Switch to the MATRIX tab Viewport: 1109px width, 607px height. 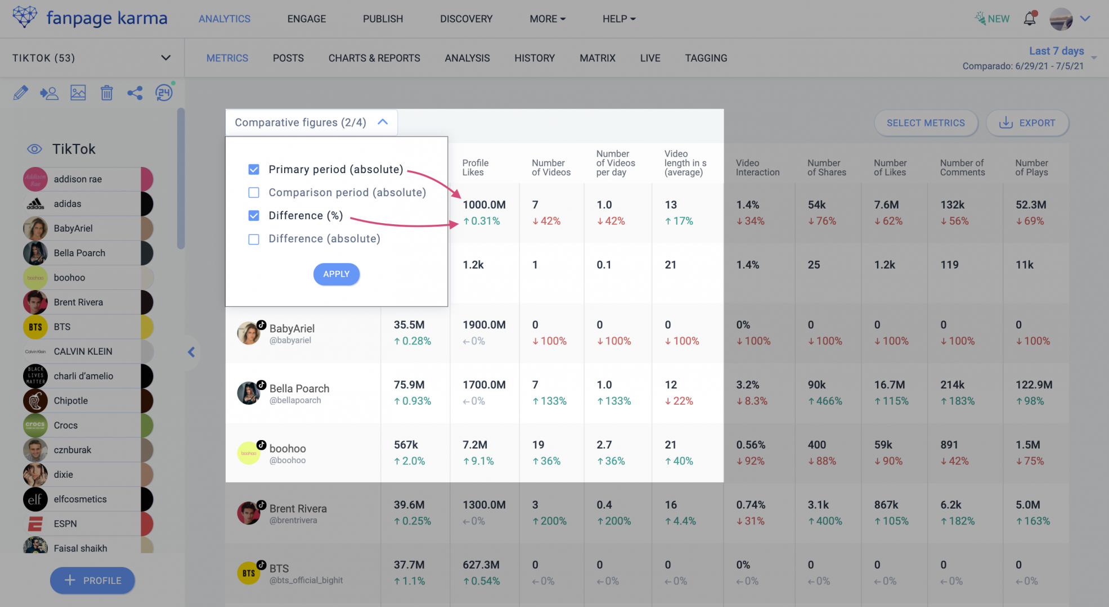click(598, 57)
